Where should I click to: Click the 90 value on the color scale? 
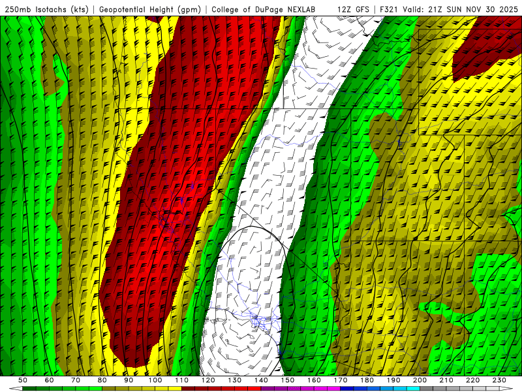(x=129, y=380)
